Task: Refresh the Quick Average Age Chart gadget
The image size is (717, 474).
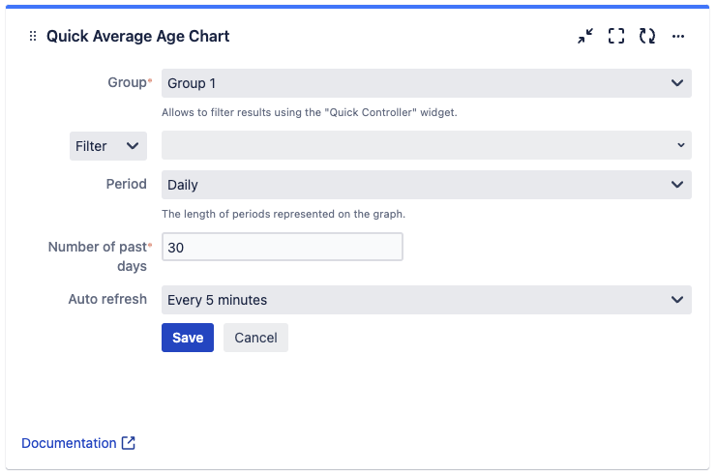Action: 647,36
